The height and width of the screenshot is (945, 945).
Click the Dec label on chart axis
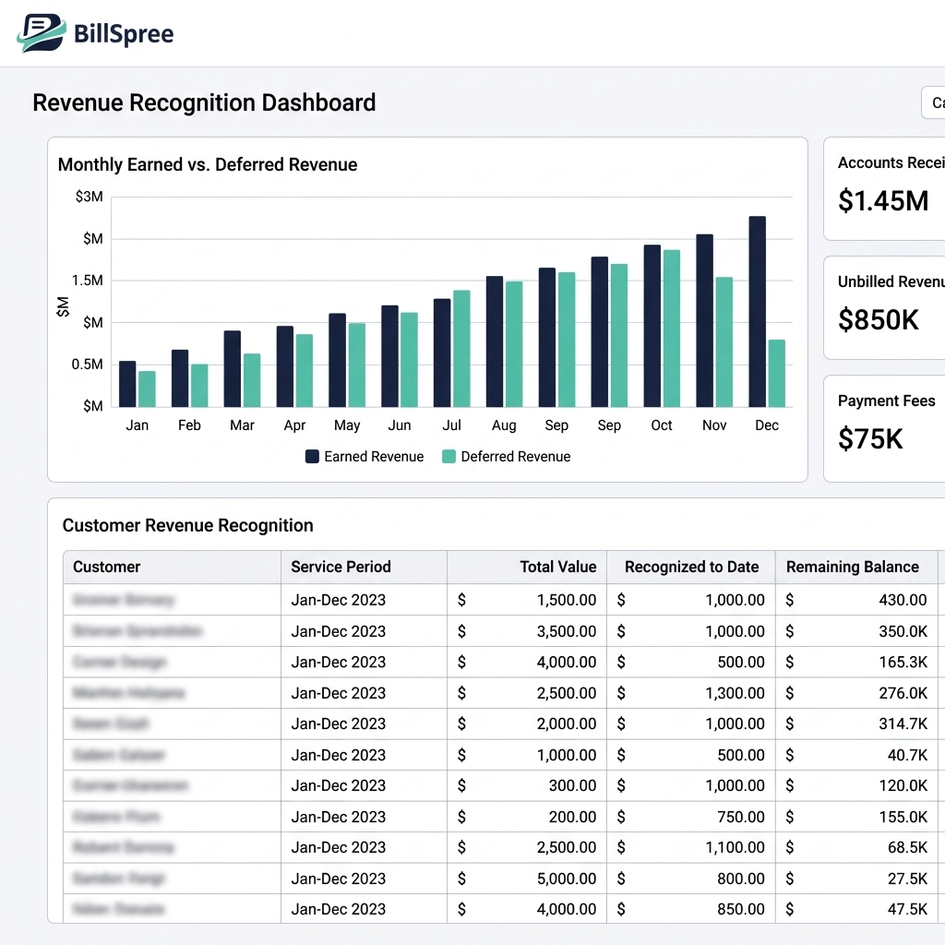(767, 425)
